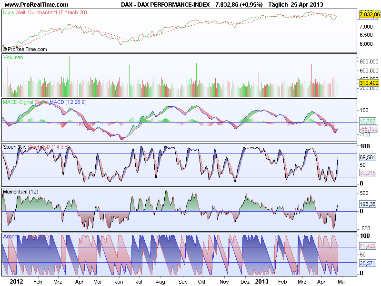Image resolution: width=381 pixels, height=286 pixels.
Task: Select the 69,581 Stoch %K value box
Action: tap(367, 157)
